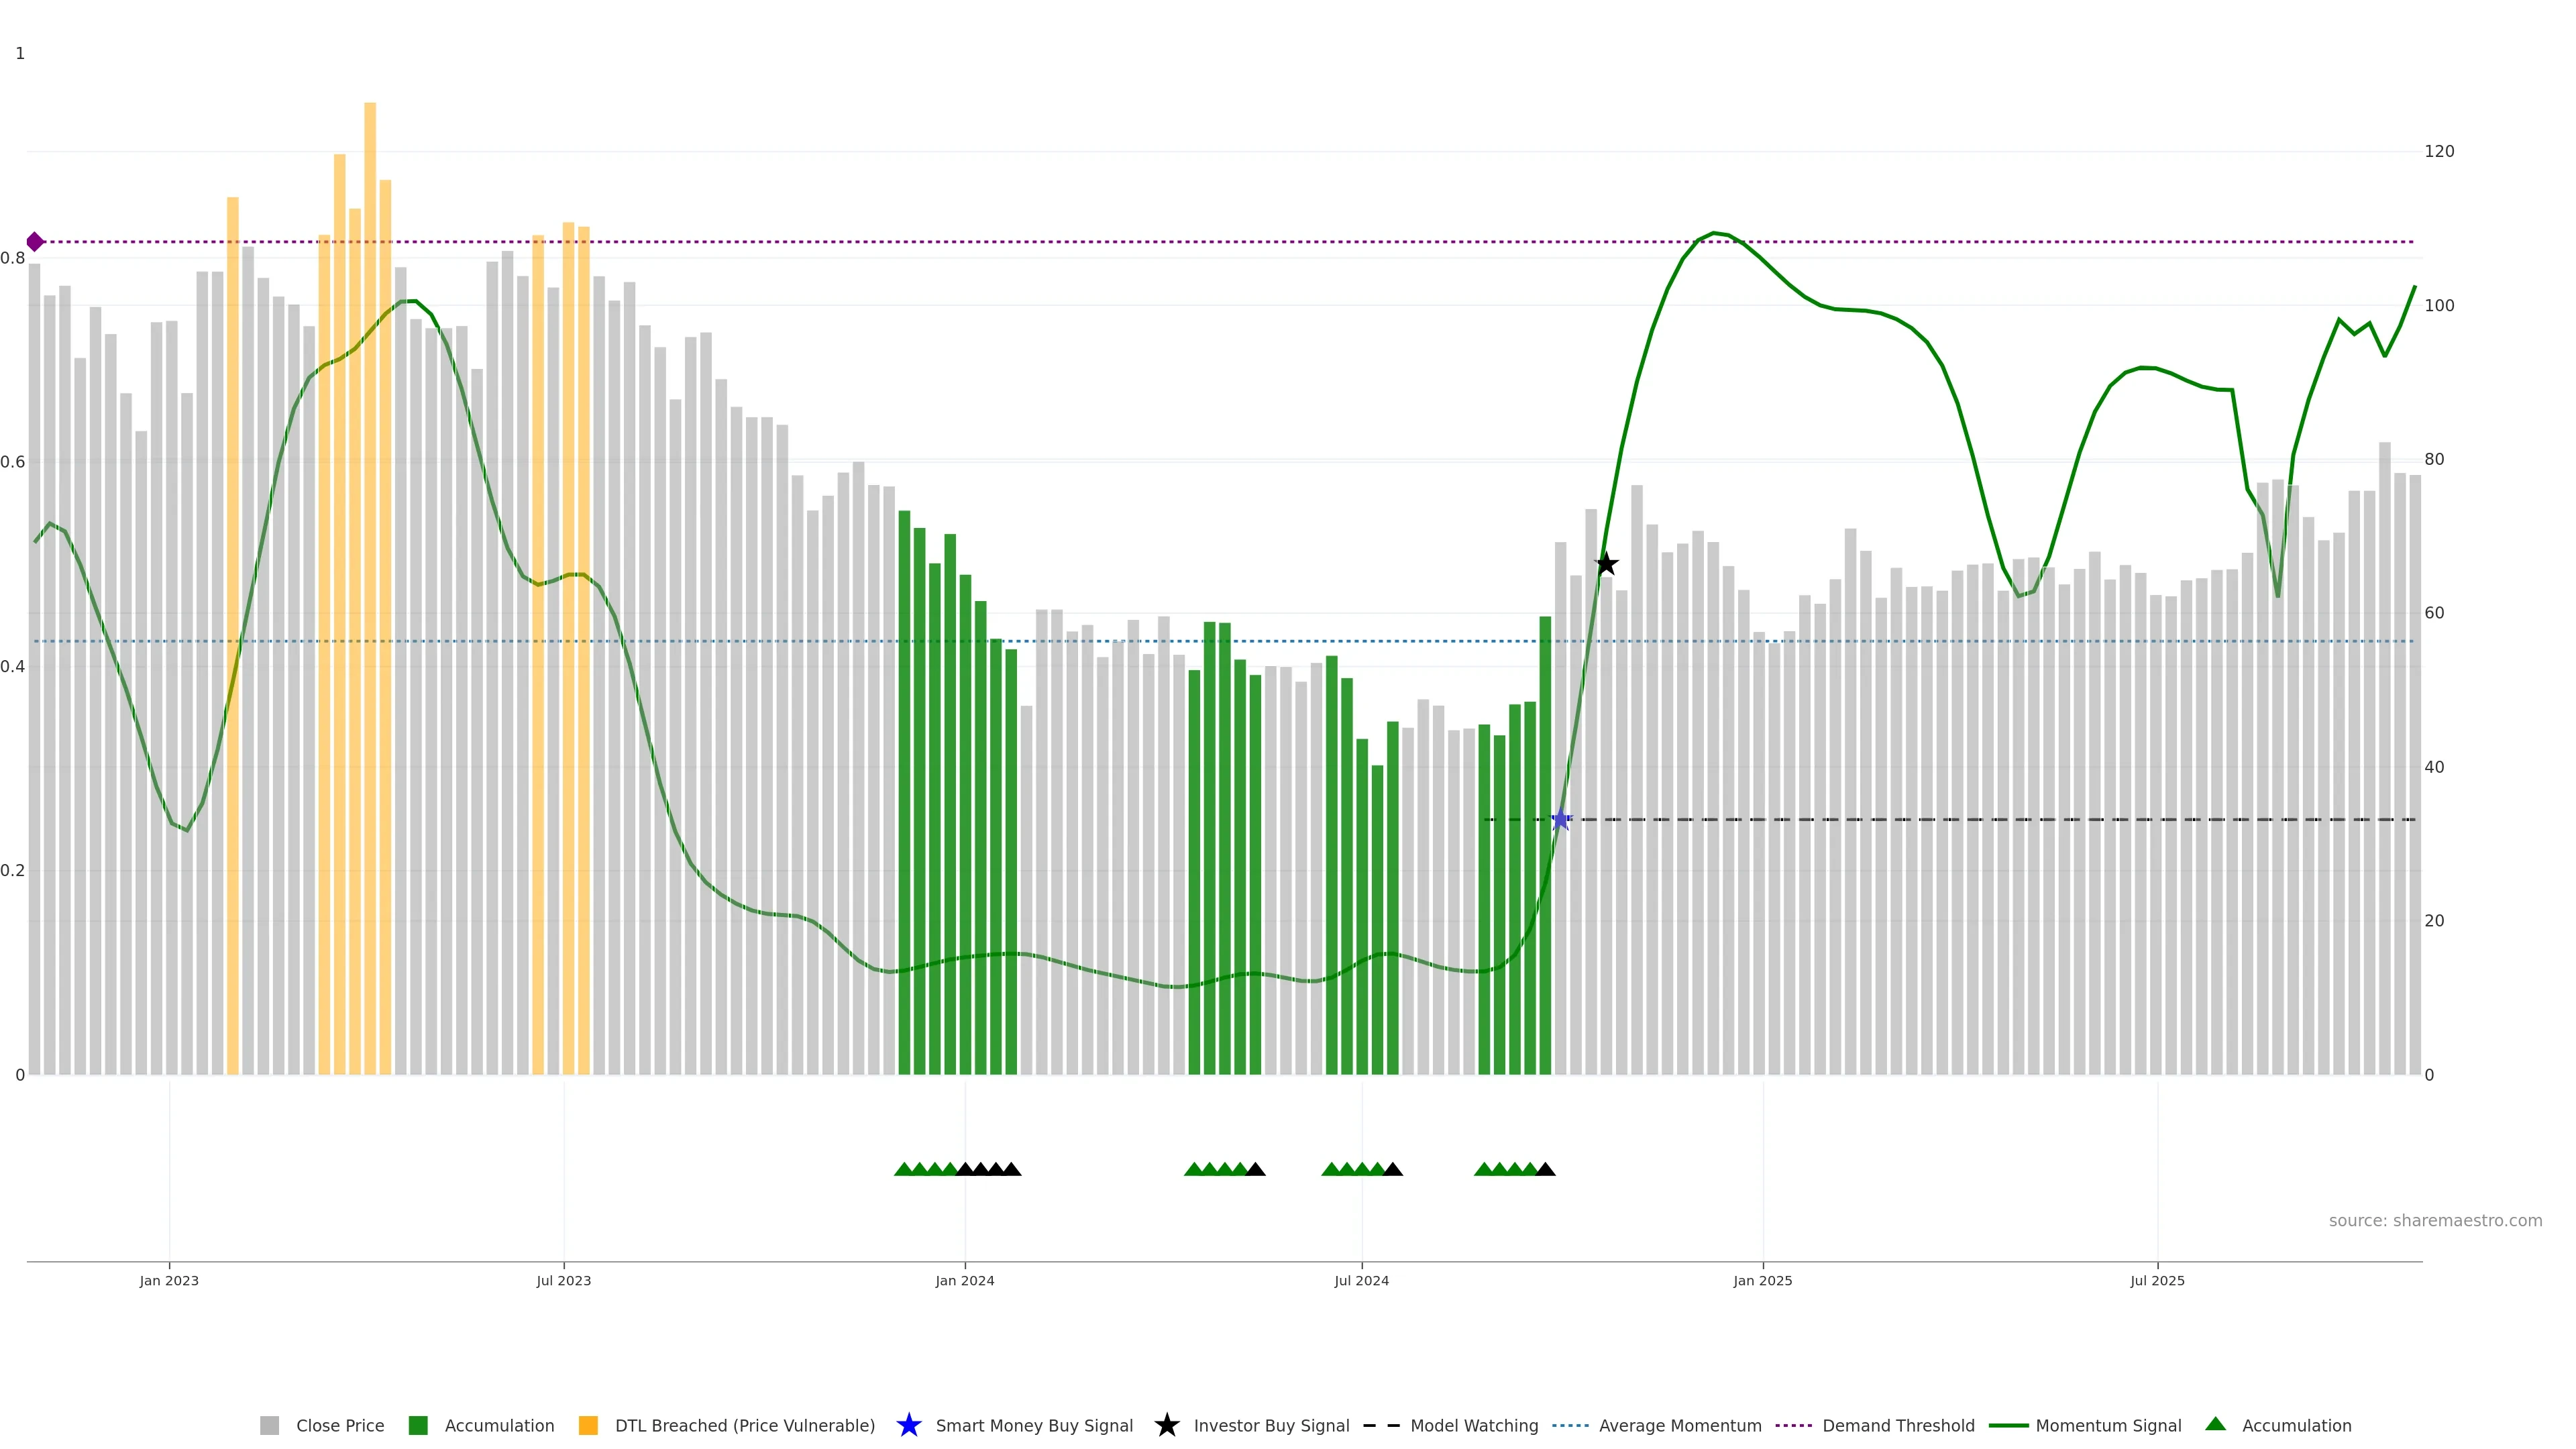Click the blue Smart Money Buy Signal star on chart

click(x=1560, y=820)
